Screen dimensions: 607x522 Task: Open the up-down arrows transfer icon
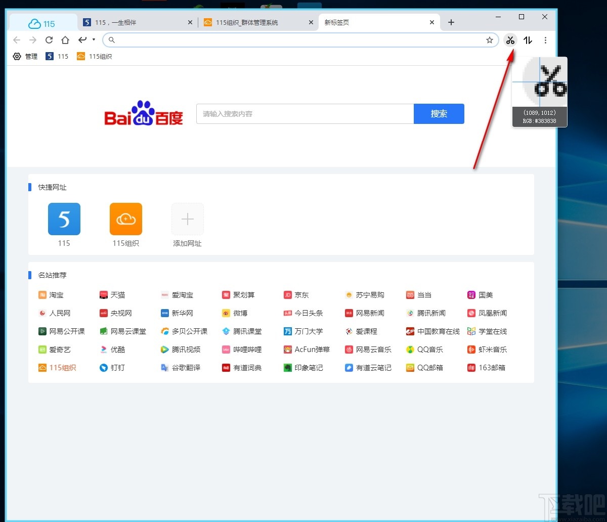click(x=528, y=40)
